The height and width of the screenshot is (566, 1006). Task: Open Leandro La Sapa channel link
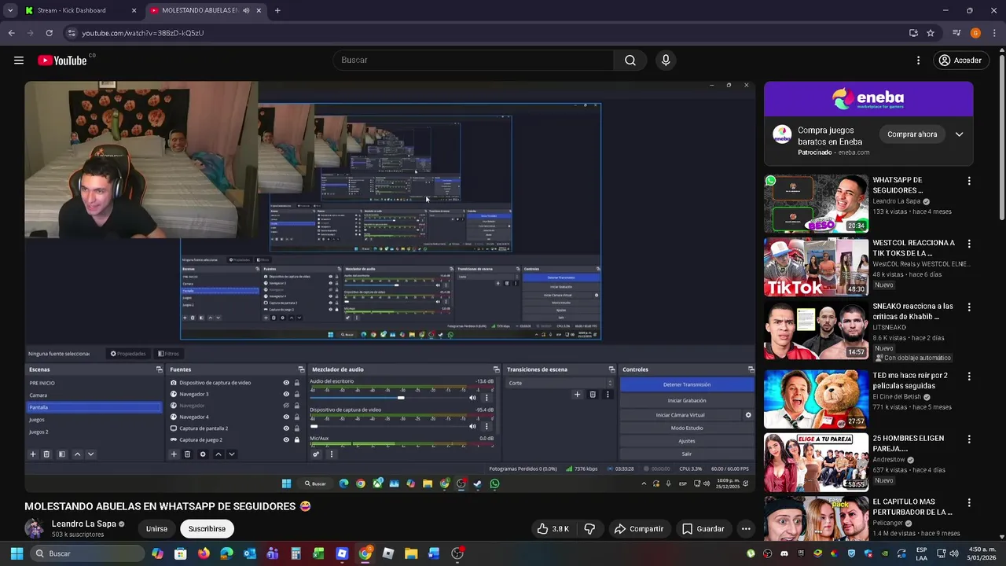(x=83, y=524)
